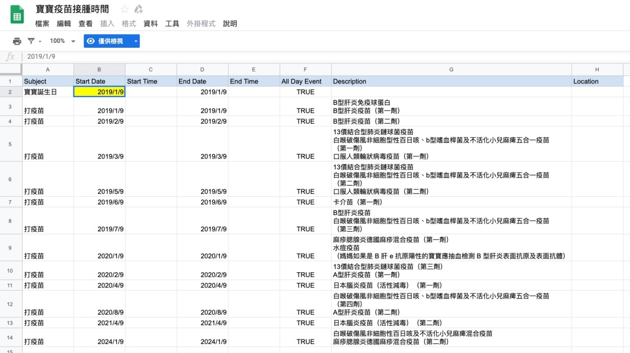This screenshot has width=630, height=353.
Task: Open the 100% zoom dropdown
Action: (62, 41)
